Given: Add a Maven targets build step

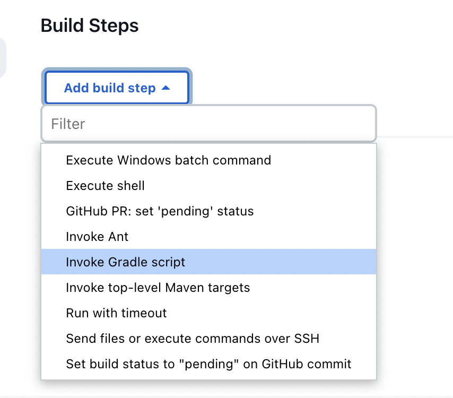Looking at the screenshot, I should (158, 287).
